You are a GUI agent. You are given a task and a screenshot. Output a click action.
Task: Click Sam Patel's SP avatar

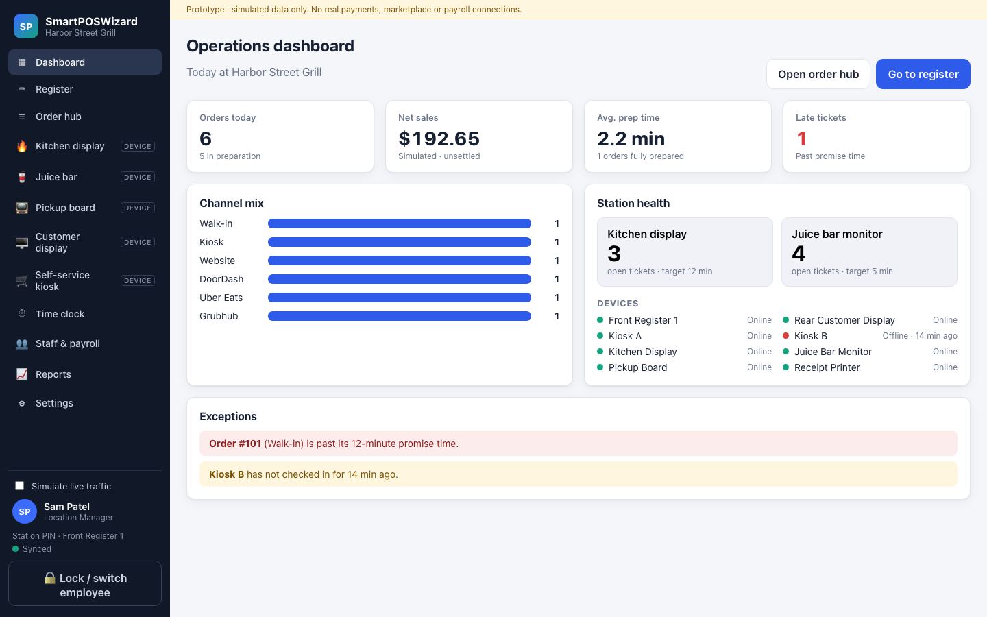(25, 511)
